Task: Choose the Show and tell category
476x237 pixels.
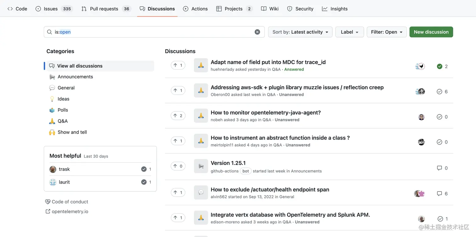Action: 72,132
